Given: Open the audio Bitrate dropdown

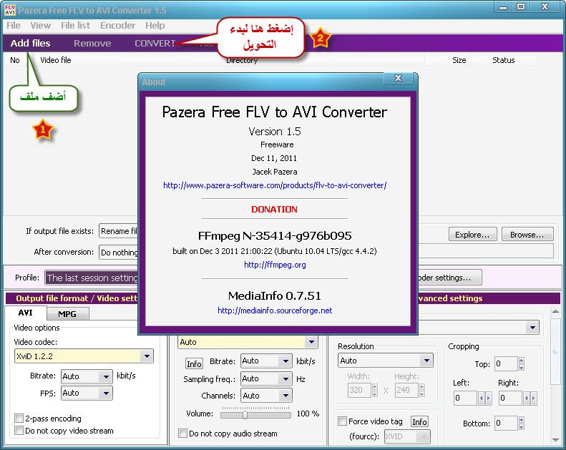Looking at the screenshot, I should click(266, 361).
